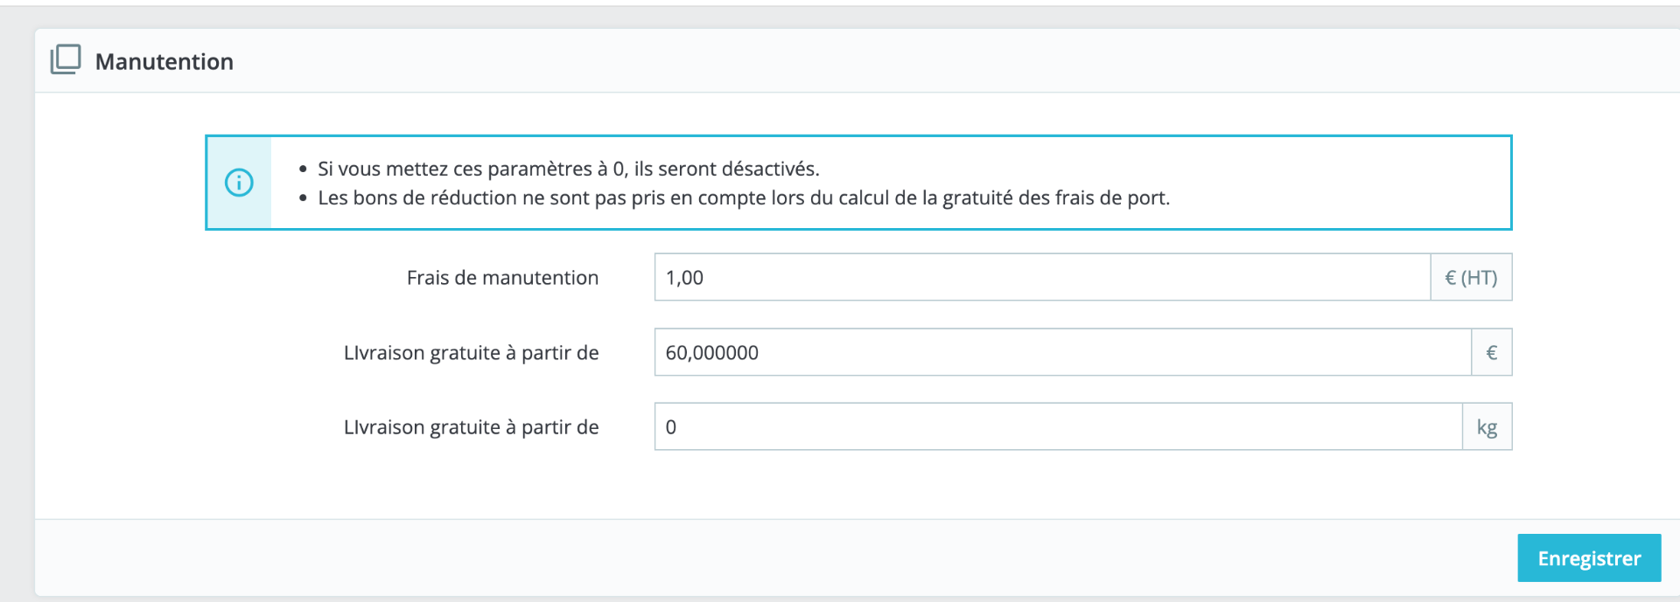Click the blue info circle icon

(x=239, y=183)
